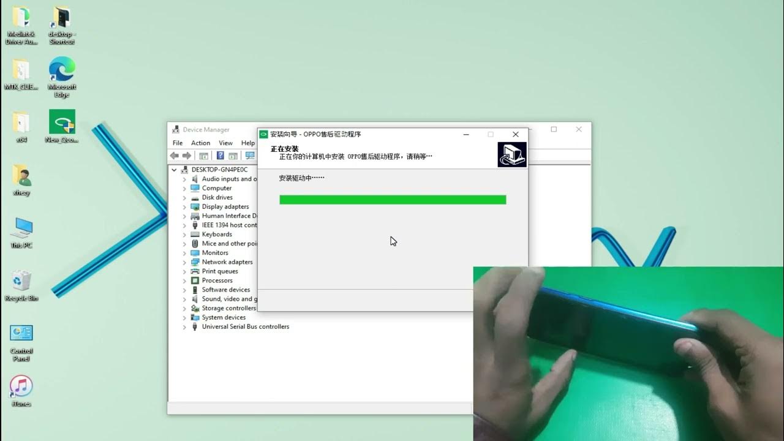Expand the Display adapters node
This screenshot has height=441, width=784.
pyautogui.click(x=184, y=206)
